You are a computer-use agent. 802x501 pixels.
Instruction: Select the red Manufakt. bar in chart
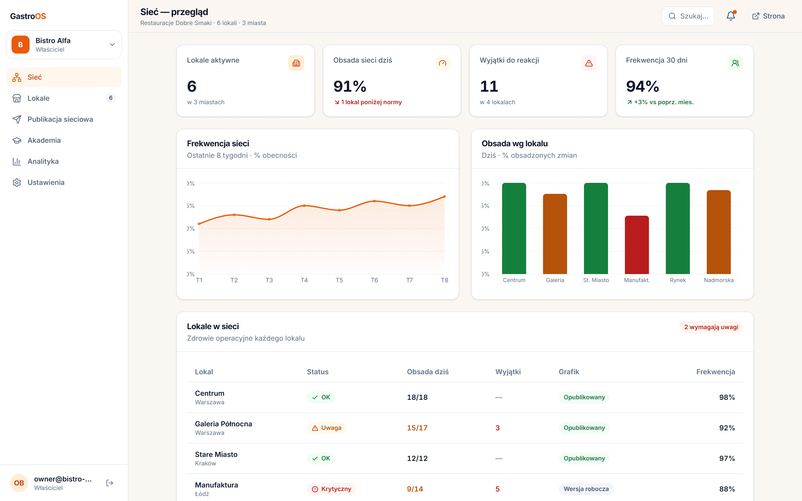tap(637, 245)
